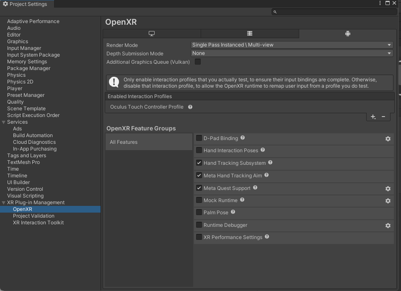The image size is (401, 291).
Task: Open D-Pad Binding settings gear
Action: point(388,139)
